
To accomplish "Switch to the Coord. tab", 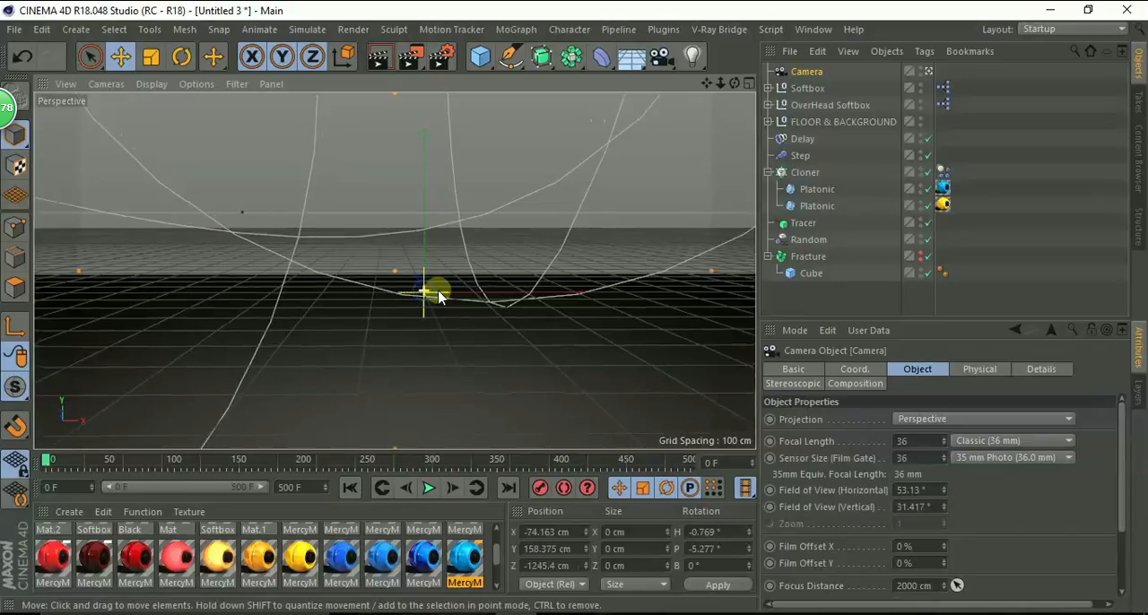I will (x=855, y=368).
